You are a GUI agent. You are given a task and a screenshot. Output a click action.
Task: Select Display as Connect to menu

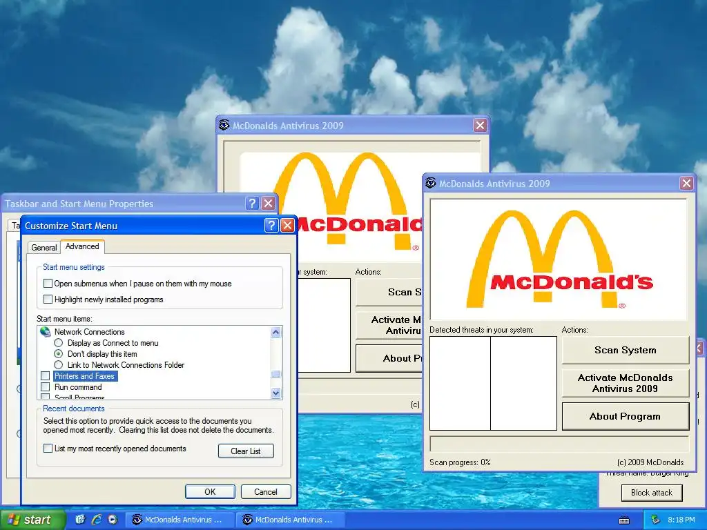(58, 343)
